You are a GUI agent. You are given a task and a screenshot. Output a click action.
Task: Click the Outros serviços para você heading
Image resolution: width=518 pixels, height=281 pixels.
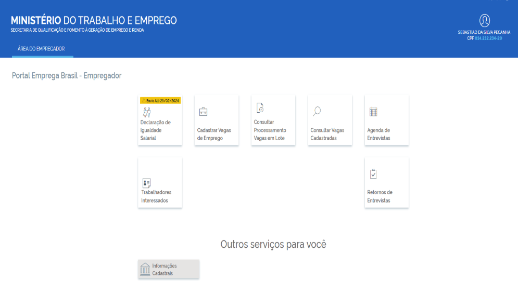pyautogui.click(x=273, y=244)
